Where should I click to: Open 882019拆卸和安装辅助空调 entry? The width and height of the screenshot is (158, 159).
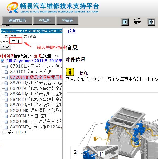36,88
